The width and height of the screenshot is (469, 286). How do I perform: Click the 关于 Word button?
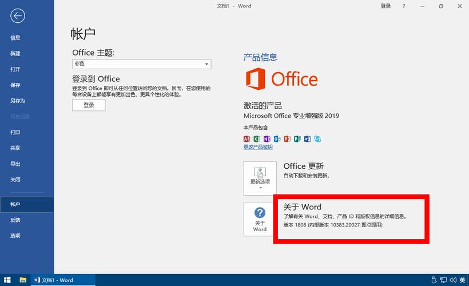[x=260, y=219]
